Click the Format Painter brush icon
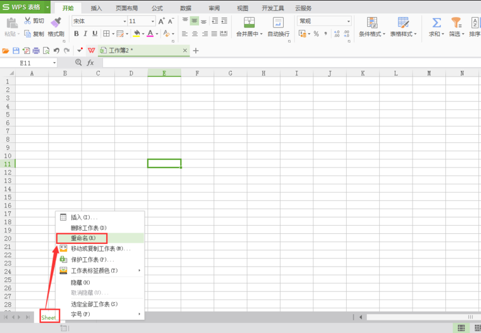Image resolution: width=481 pixels, height=333 pixels. (x=56, y=23)
